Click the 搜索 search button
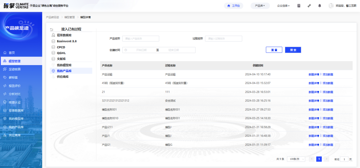This screenshot has height=168, width=360. (293, 50)
